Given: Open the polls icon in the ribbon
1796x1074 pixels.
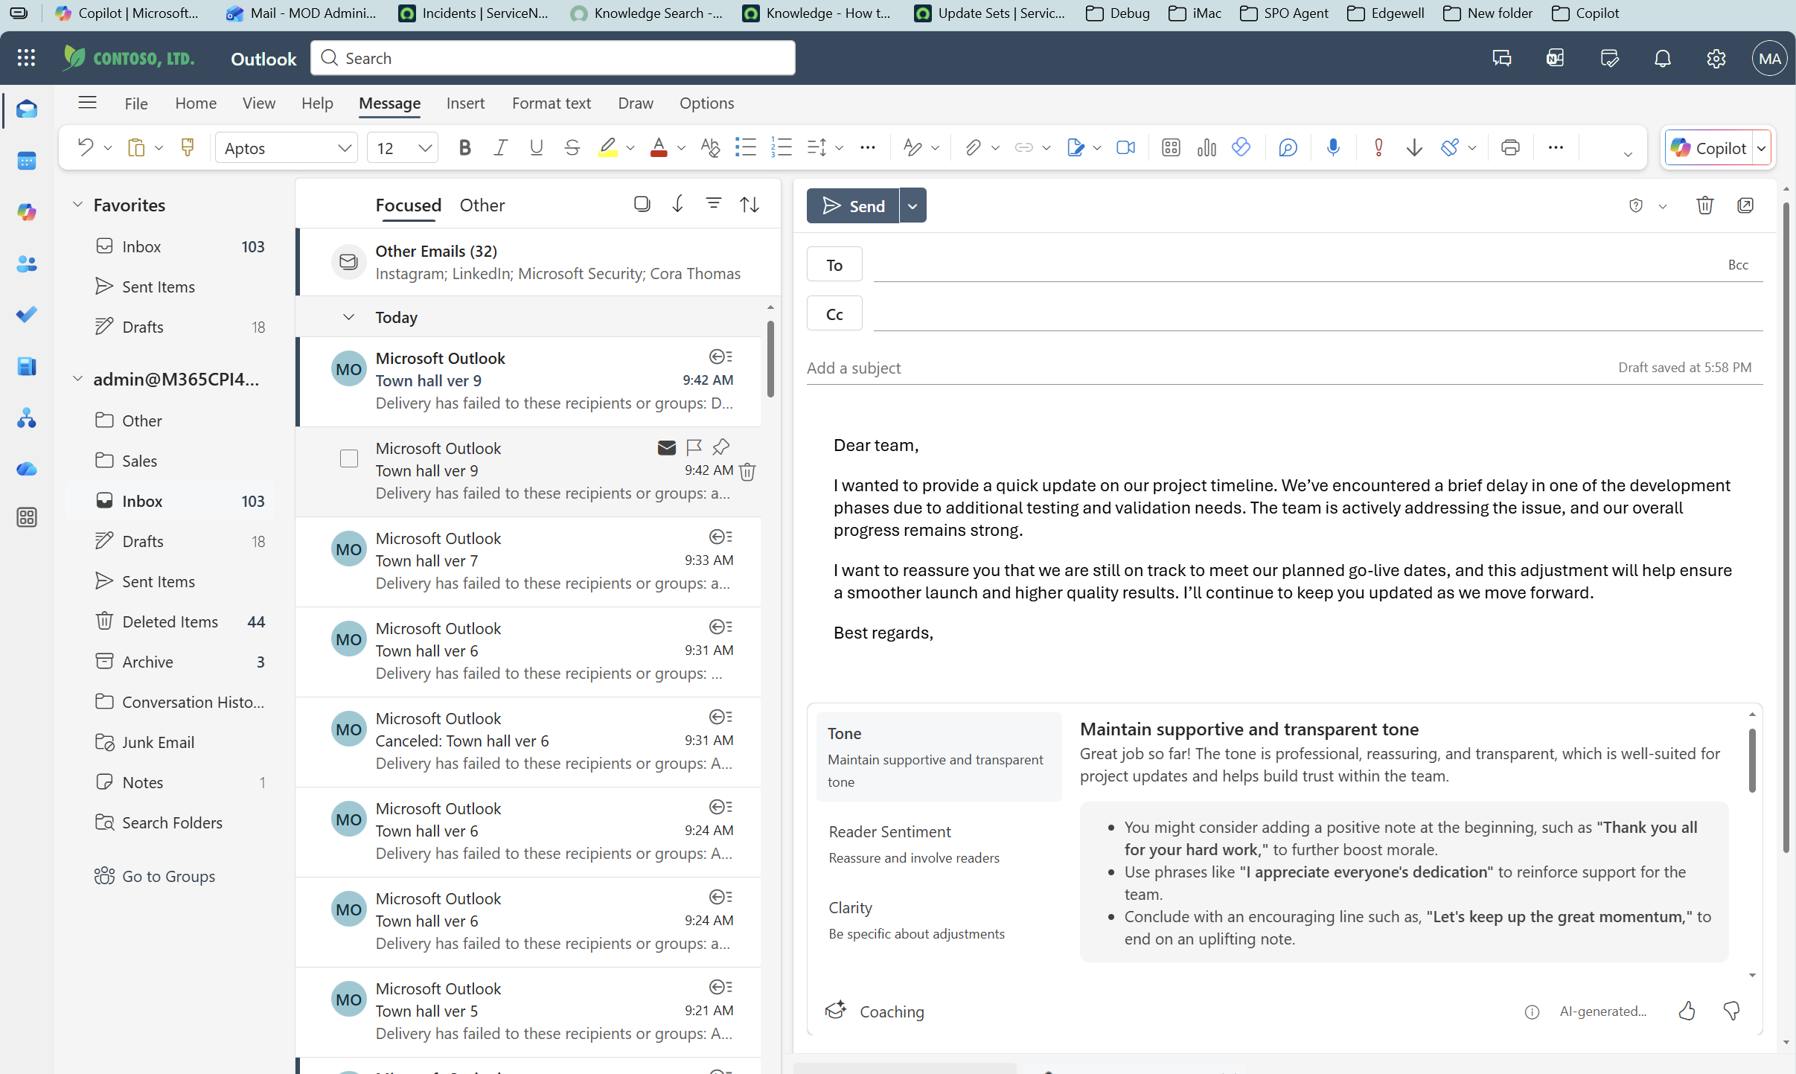Looking at the screenshot, I should (1206, 147).
